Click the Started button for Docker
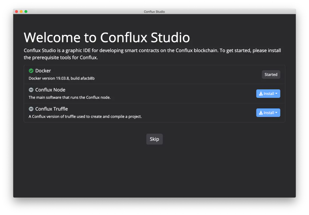Screen dimensions: 309x215 click(x=271, y=74)
